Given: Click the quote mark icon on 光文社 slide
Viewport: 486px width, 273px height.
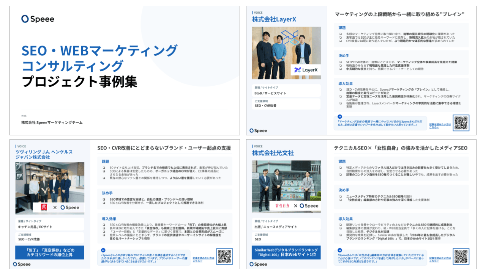Looking at the screenshot, I should point(340,250).
